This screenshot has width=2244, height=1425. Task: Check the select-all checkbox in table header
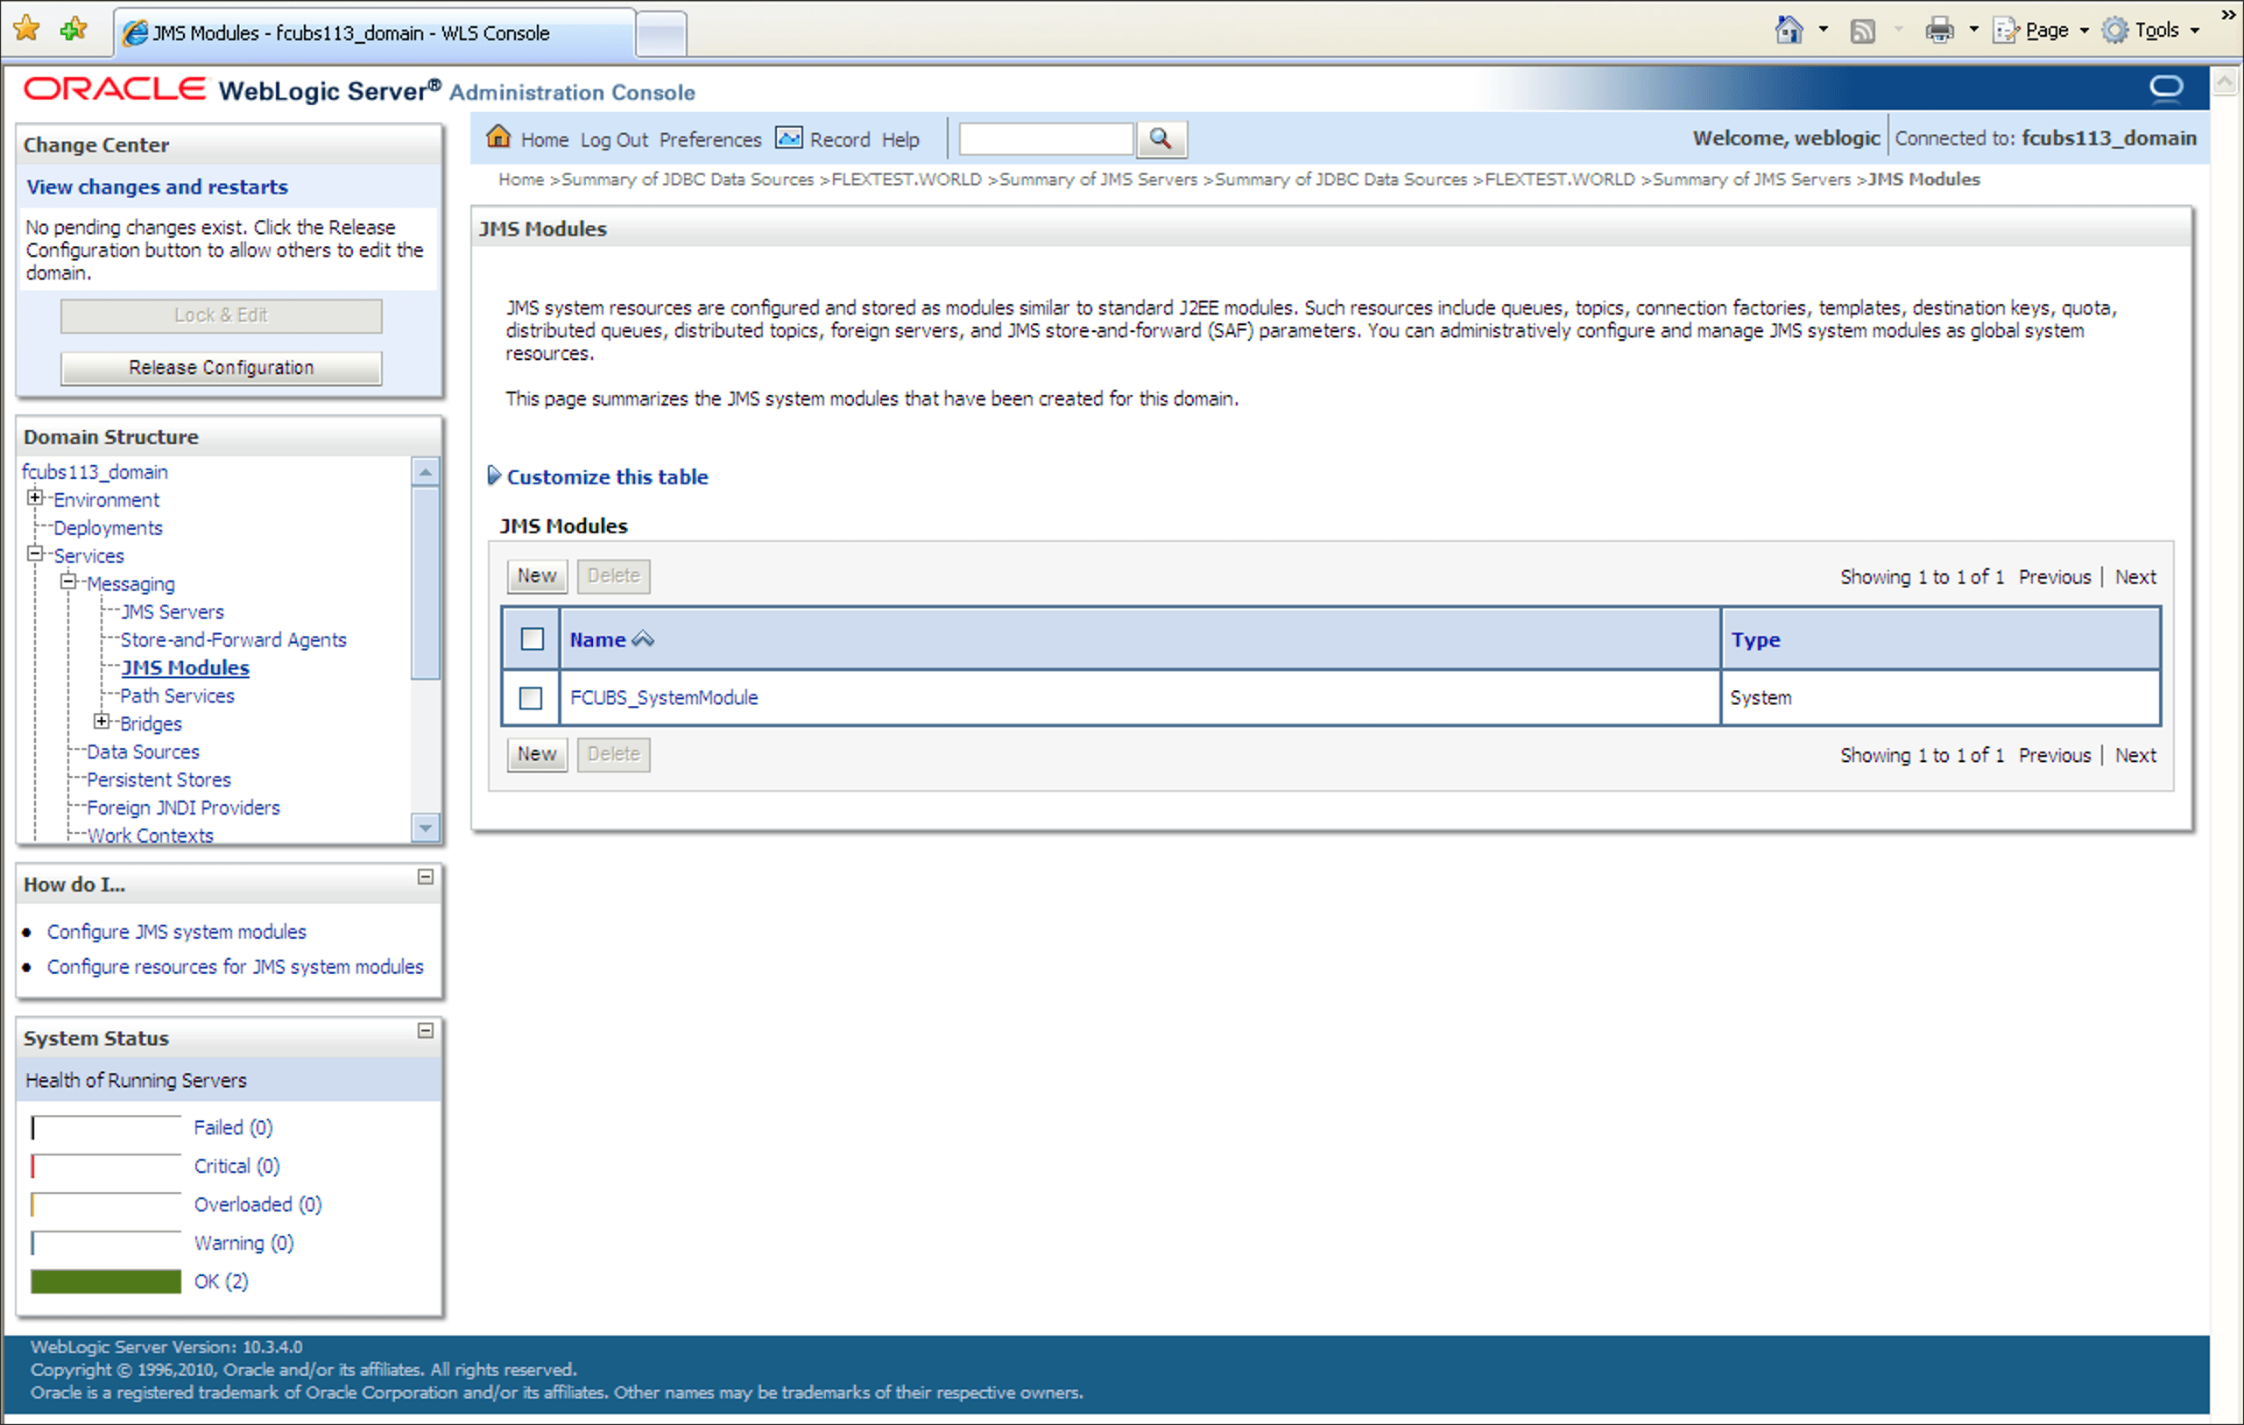coord(533,639)
